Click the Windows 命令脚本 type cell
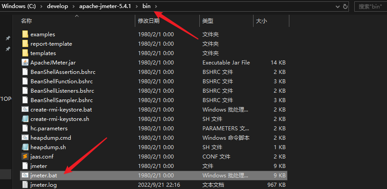This screenshot has width=387, height=189. pos(226,137)
